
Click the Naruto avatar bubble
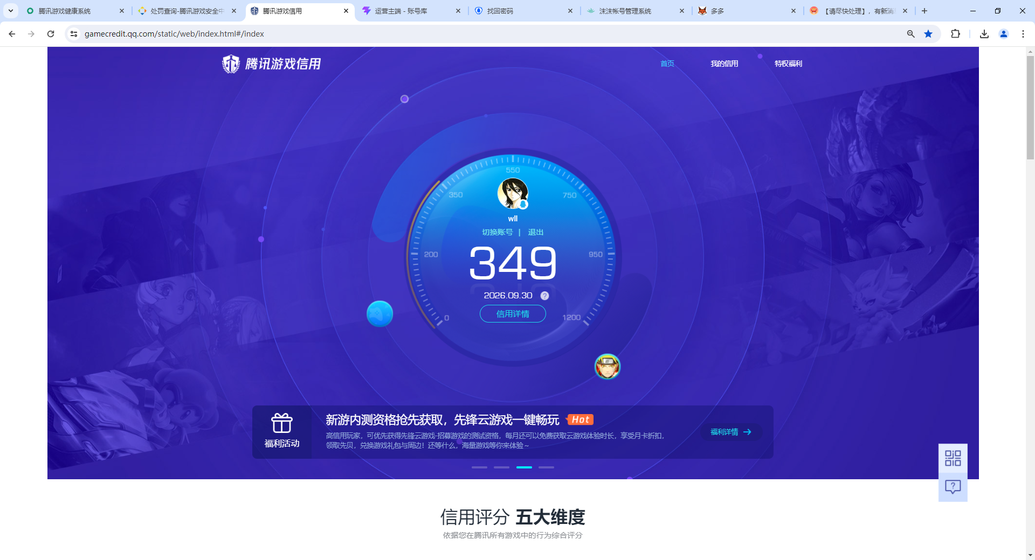(x=608, y=367)
